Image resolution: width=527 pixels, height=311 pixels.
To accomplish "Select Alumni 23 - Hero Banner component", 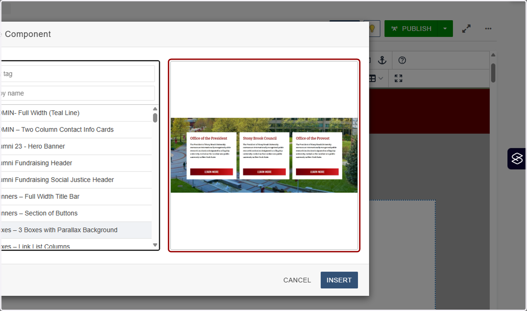I will 76,146.
